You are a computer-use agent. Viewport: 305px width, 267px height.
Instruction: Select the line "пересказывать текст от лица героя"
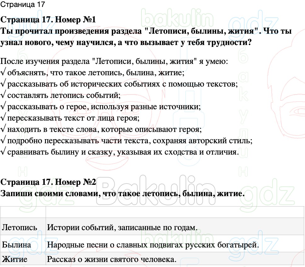coord(70,118)
